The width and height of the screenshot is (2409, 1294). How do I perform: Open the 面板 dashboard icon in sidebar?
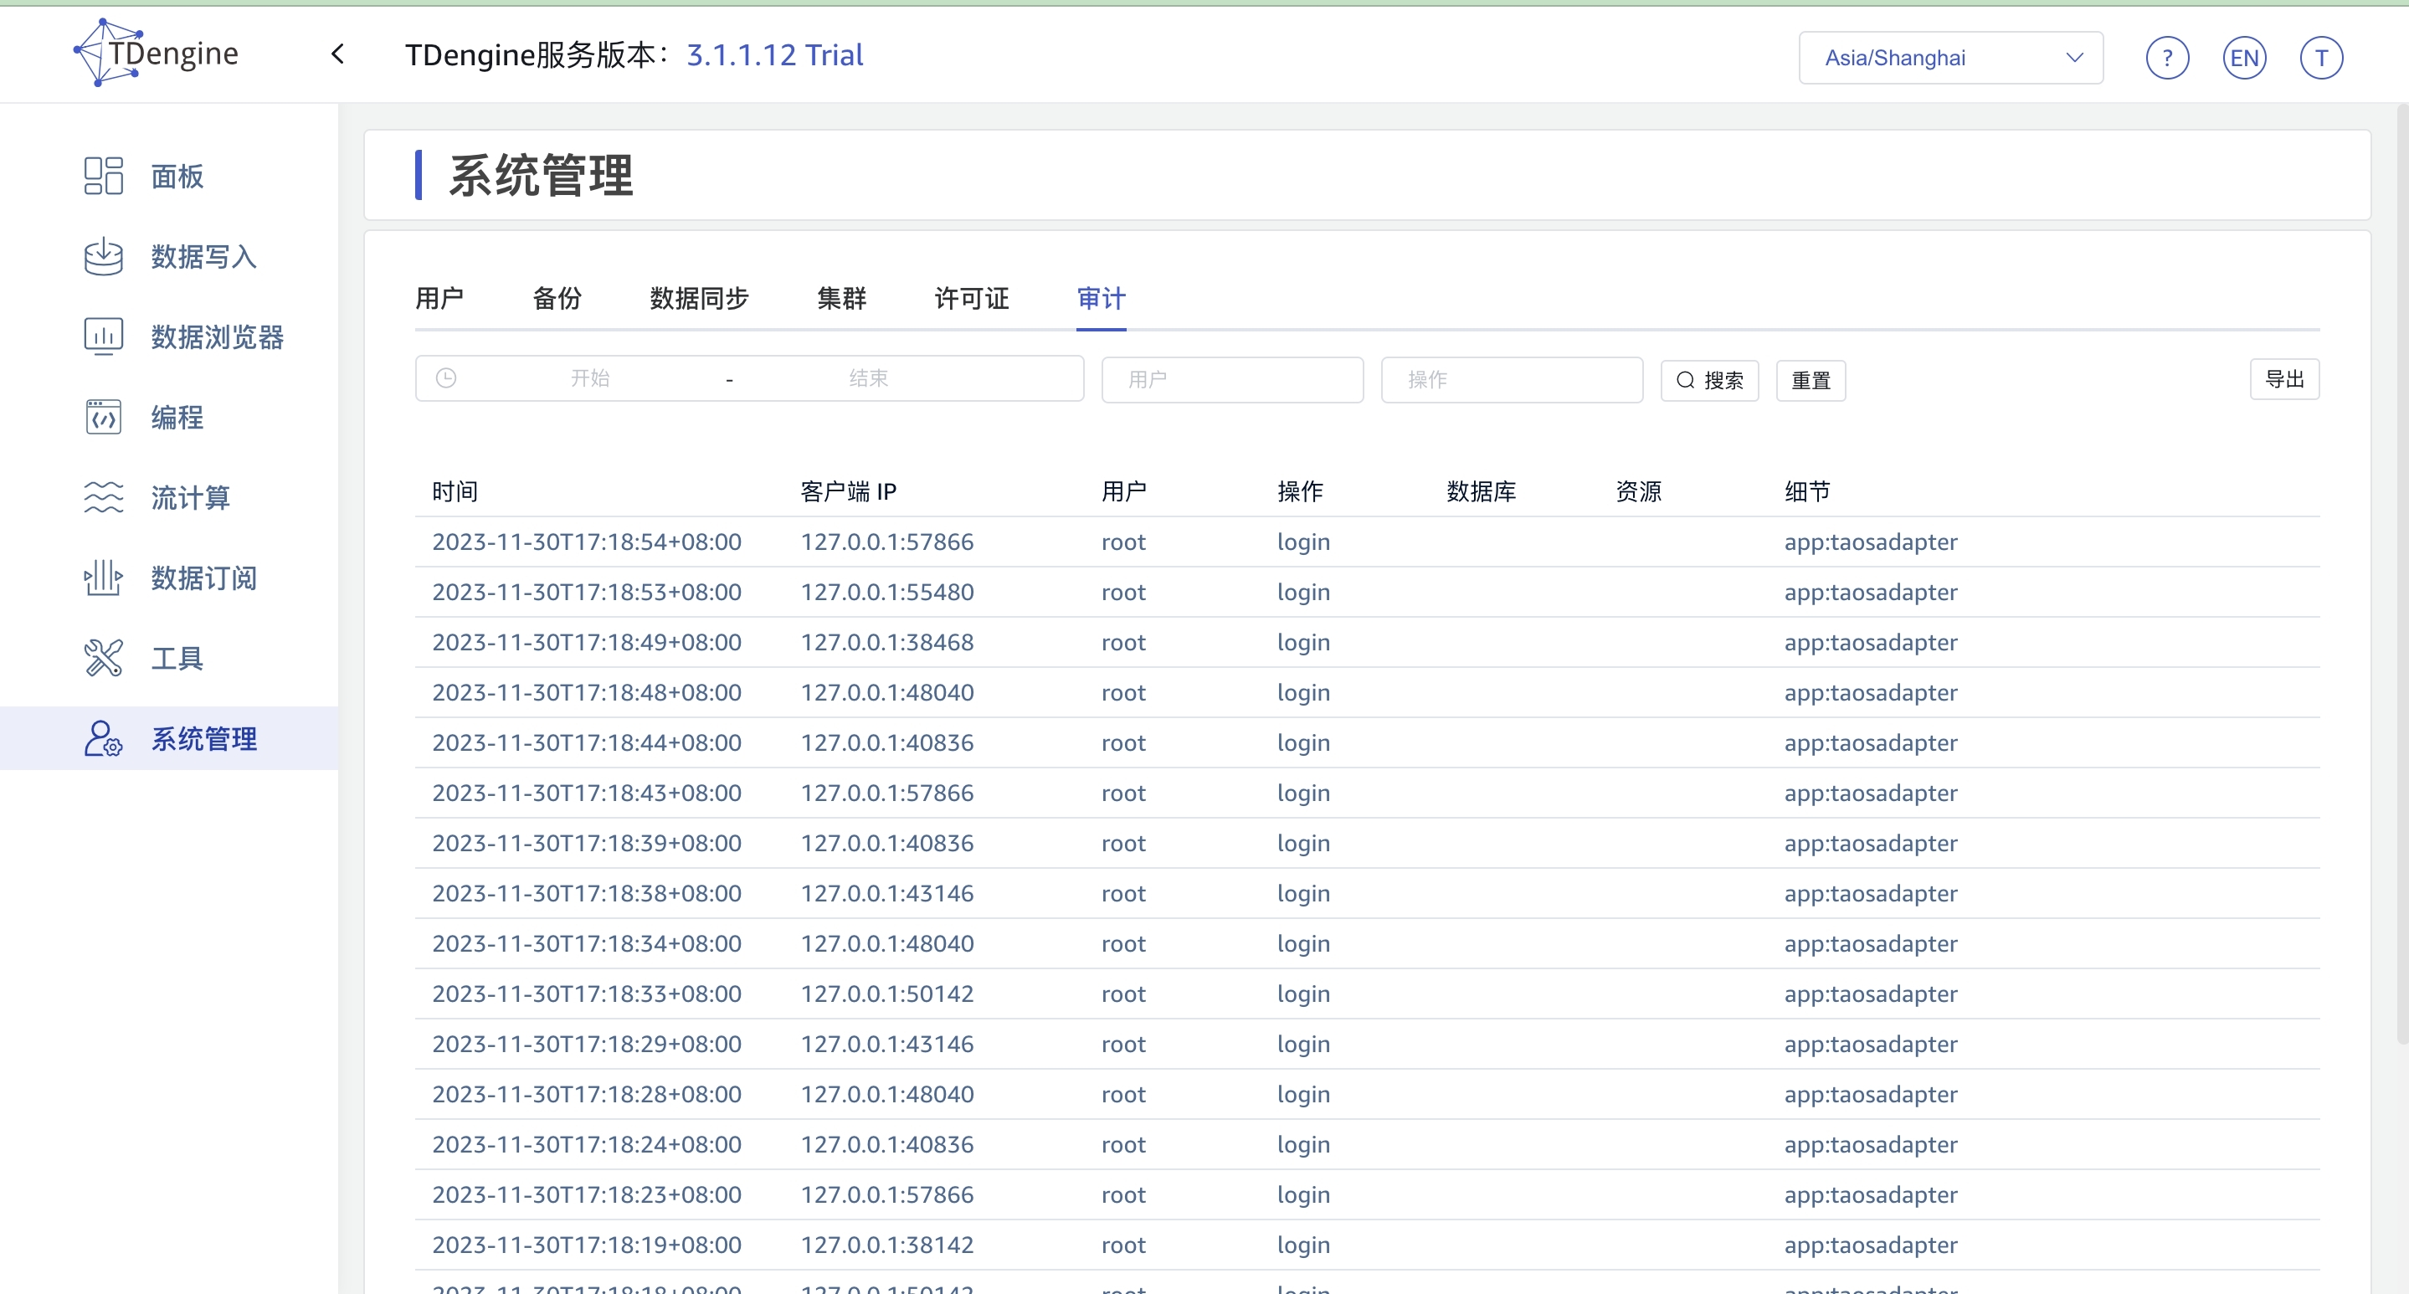103,176
